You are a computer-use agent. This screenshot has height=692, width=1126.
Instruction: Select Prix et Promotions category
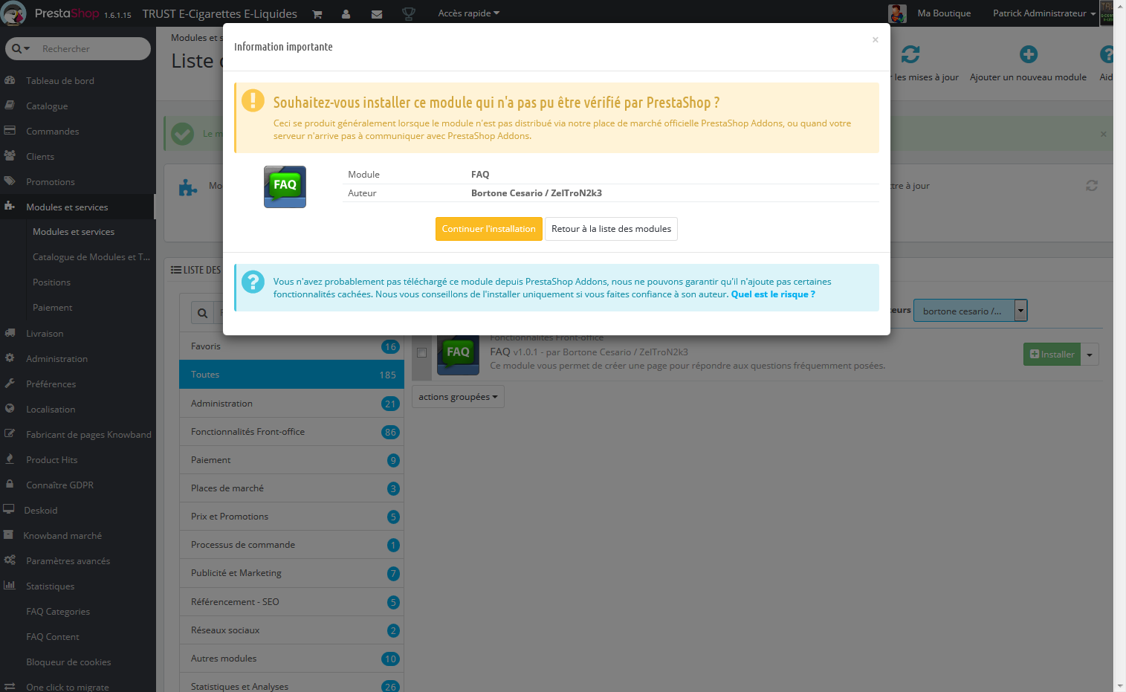coord(291,517)
